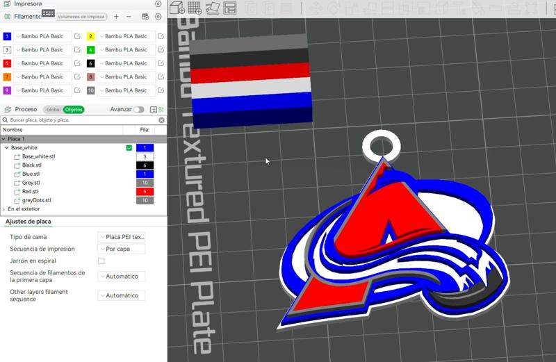
Task: Open filament settings gear icon
Action: (158, 17)
